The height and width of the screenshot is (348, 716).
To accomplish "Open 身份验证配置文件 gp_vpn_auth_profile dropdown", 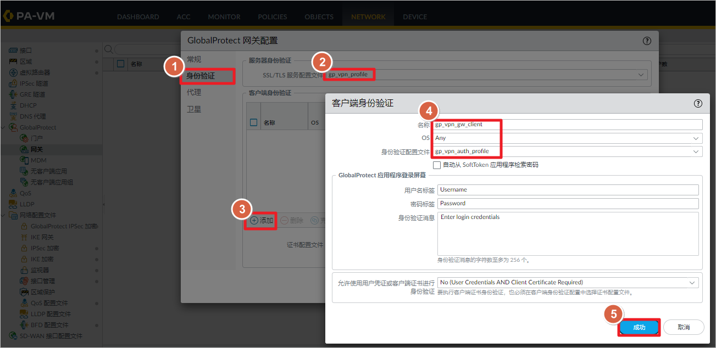I will [697, 151].
